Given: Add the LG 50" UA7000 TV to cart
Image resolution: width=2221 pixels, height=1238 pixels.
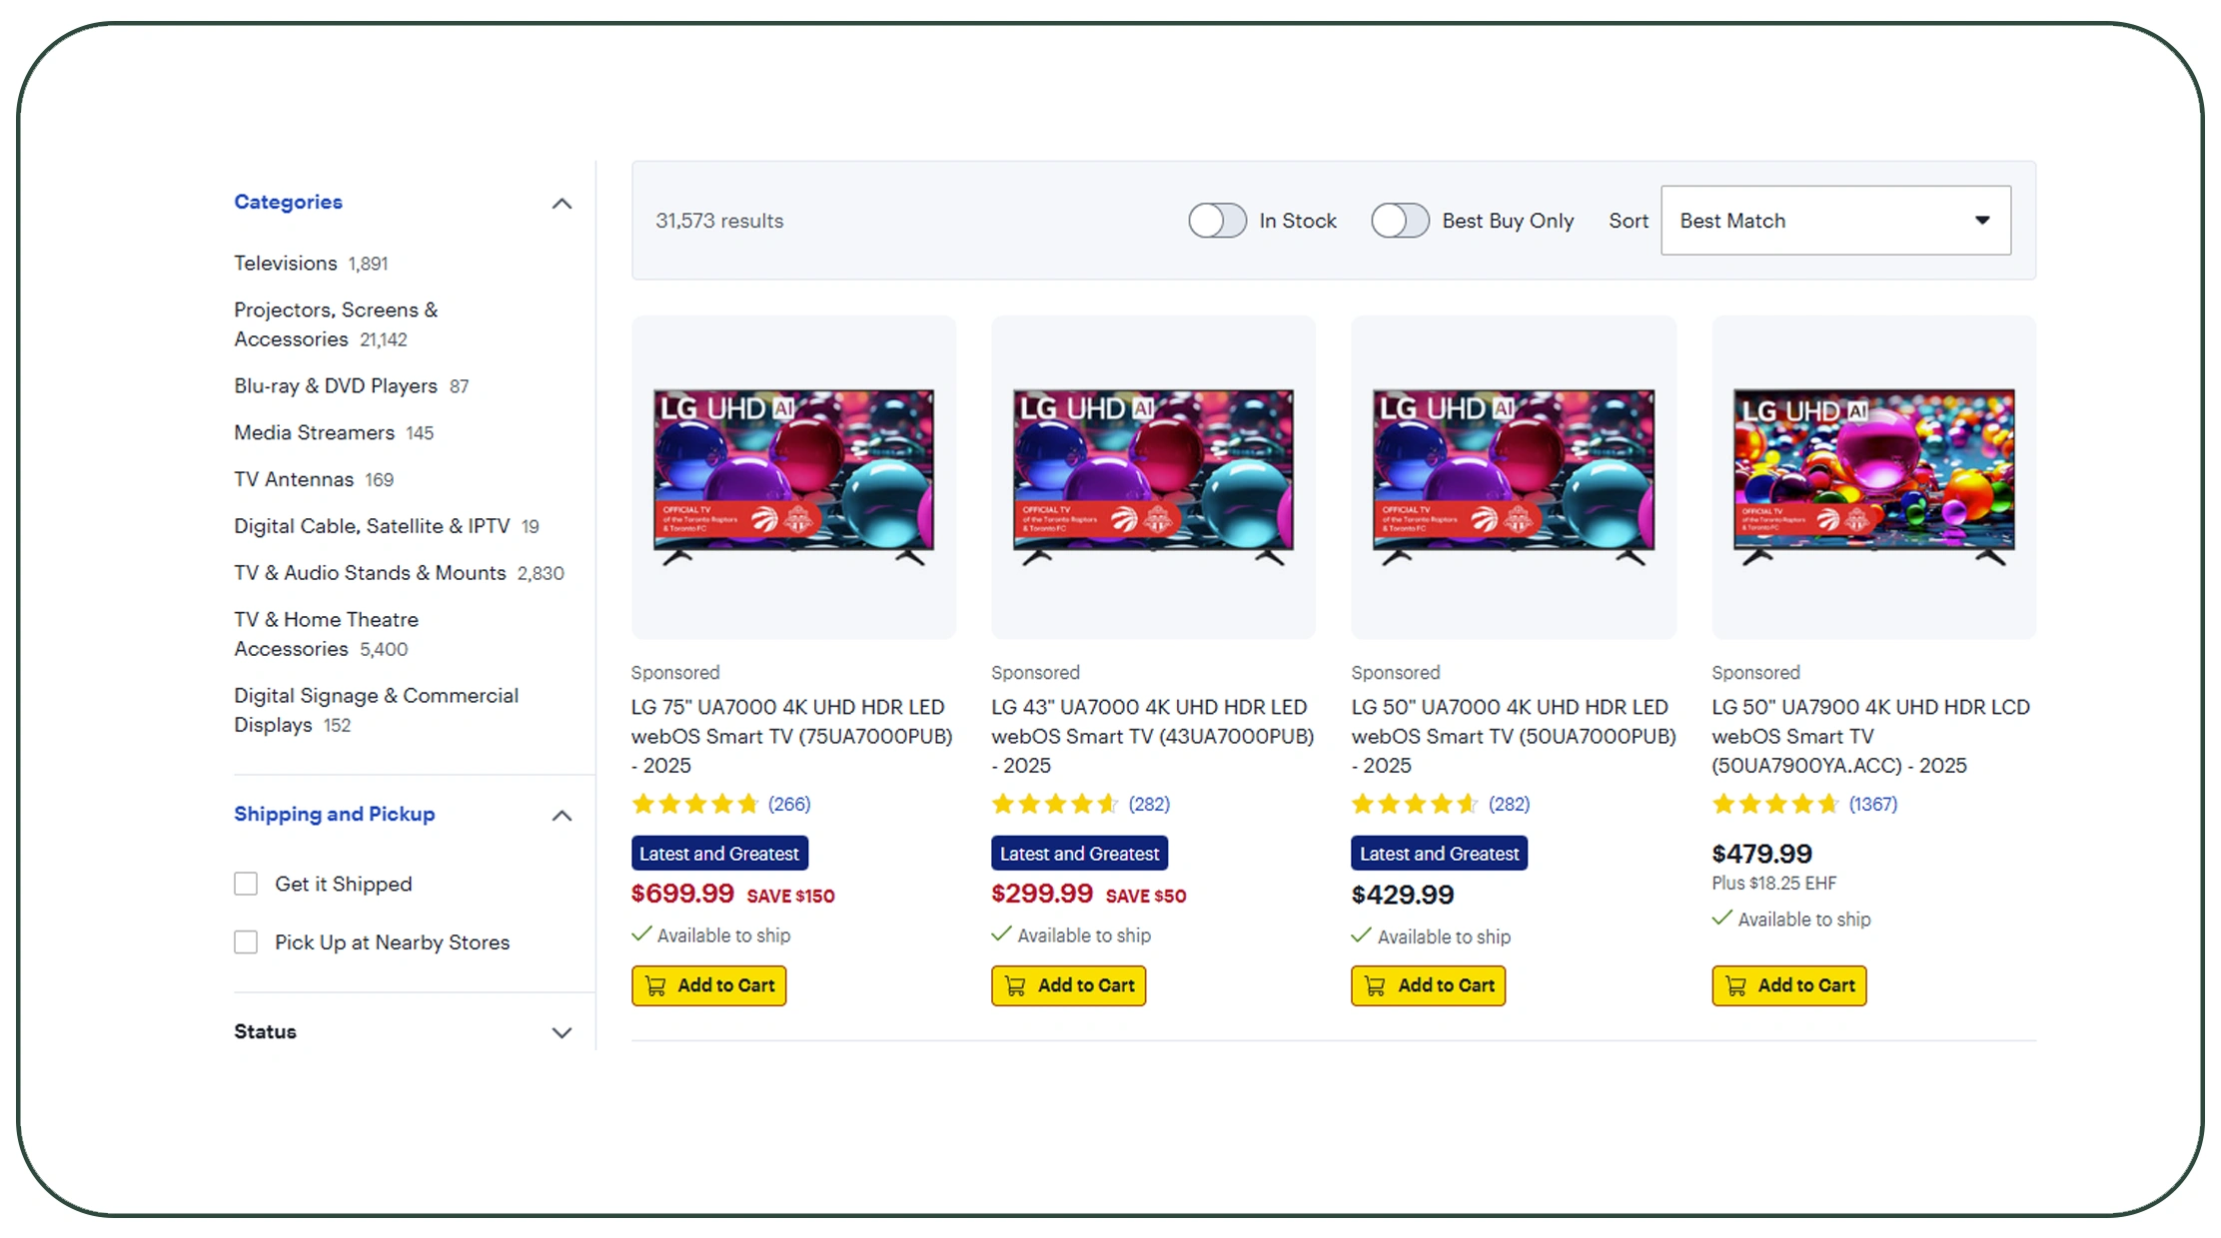Looking at the screenshot, I should pyautogui.click(x=1428, y=985).
